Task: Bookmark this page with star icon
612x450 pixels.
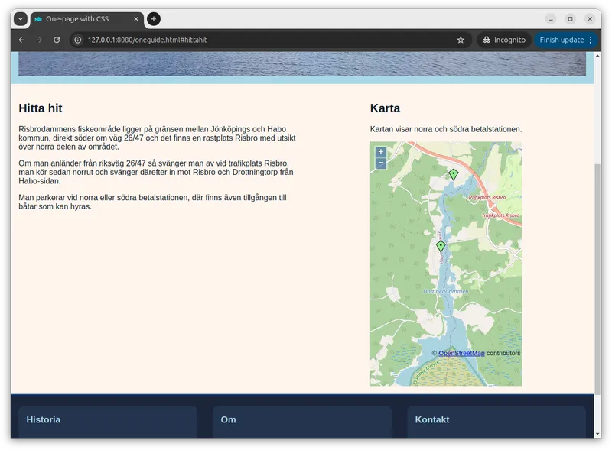Action: point(461,40)
